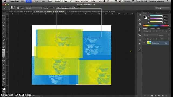This screenshot has width=173, height=97.
Task: Open the Styles panel icon
Action: 139,24
